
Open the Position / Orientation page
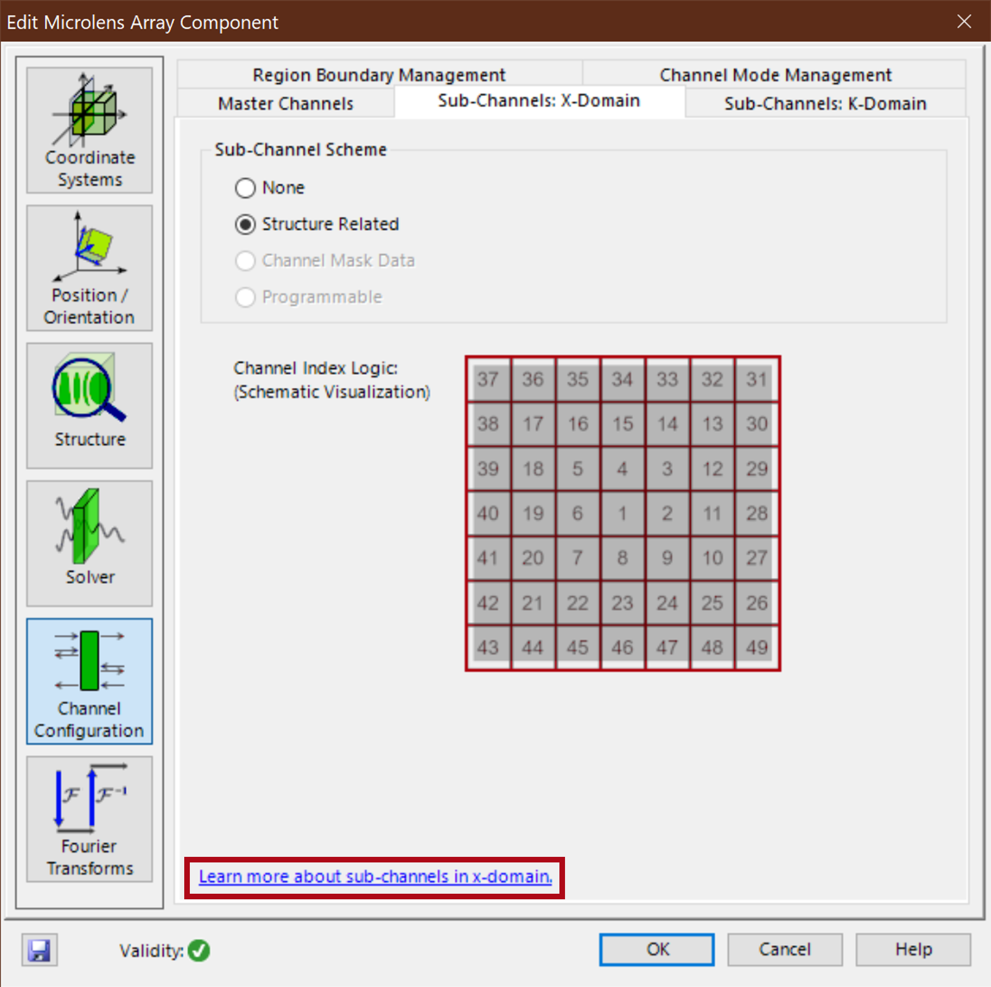[89, 268]
